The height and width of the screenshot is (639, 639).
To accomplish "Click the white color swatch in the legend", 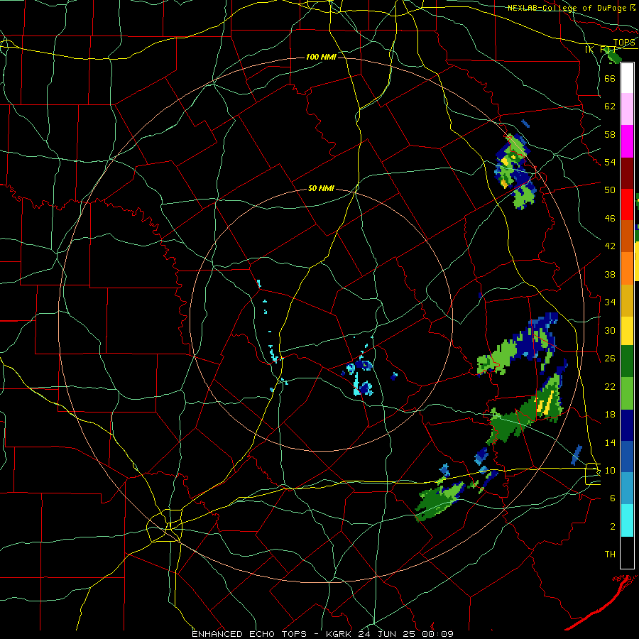I will pyautogui.click(x=627, y=79).
